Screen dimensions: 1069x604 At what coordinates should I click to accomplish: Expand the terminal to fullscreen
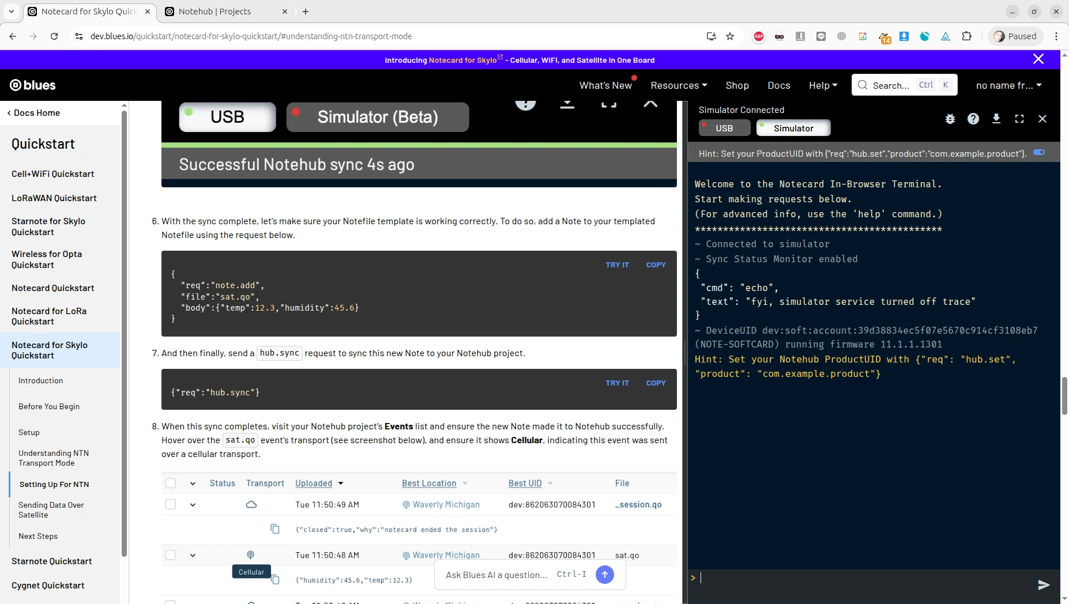(x=1019, y=119)
